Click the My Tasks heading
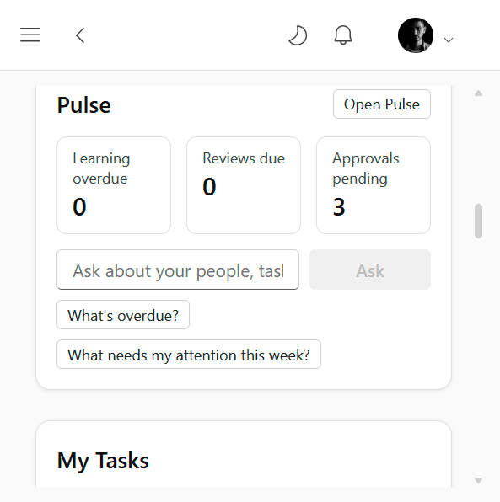 click(x=103, y=461)
